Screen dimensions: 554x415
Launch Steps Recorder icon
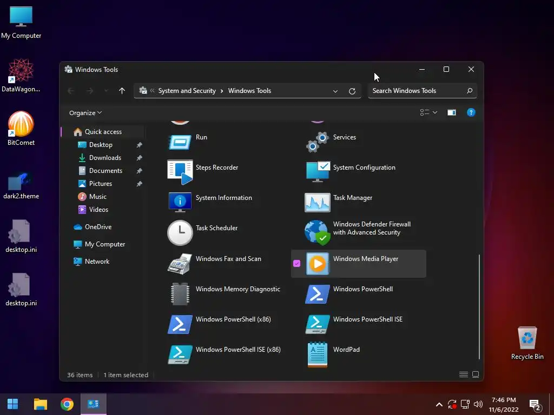(180, 172)
